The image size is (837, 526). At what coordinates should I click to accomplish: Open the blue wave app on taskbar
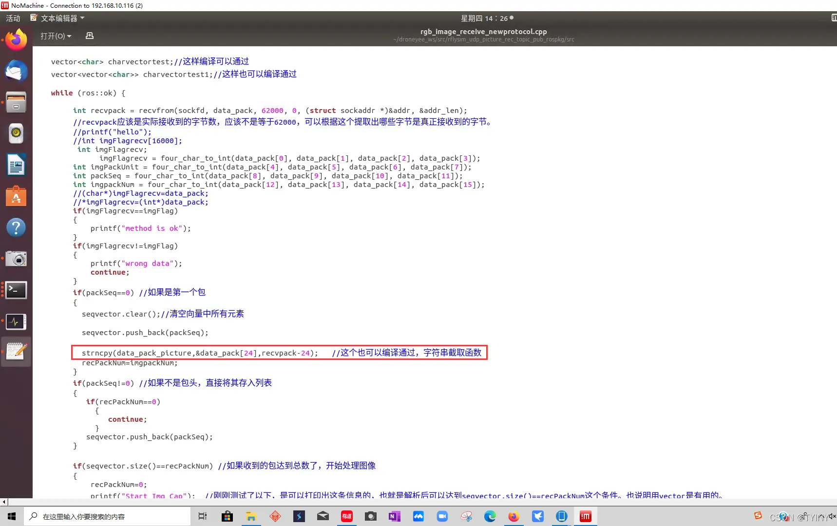click(418, 516)
